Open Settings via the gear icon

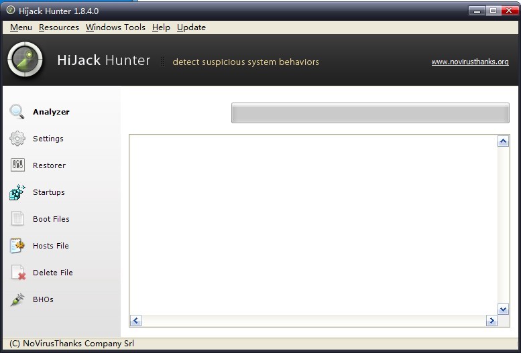pyautogui.click(x=17, y=139)
